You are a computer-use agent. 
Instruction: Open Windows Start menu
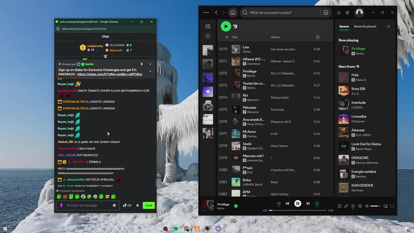(x=5, y=229)
